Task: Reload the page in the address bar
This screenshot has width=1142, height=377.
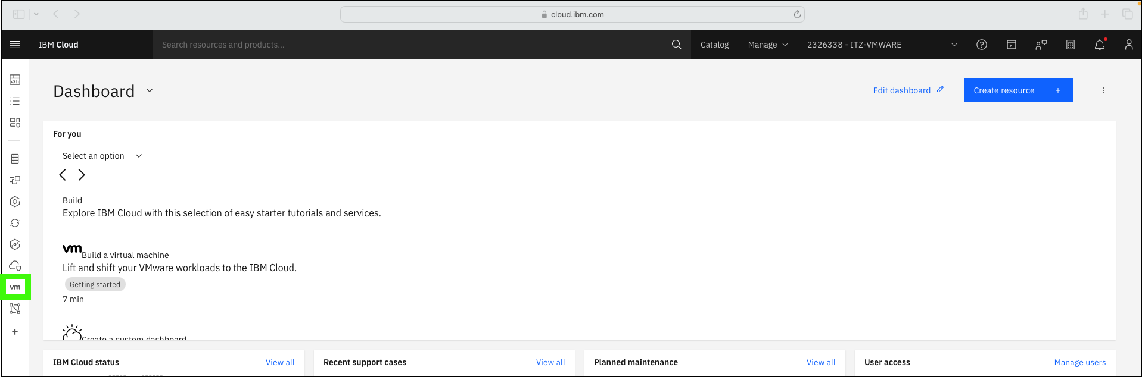Action: (x=797, y=14)
